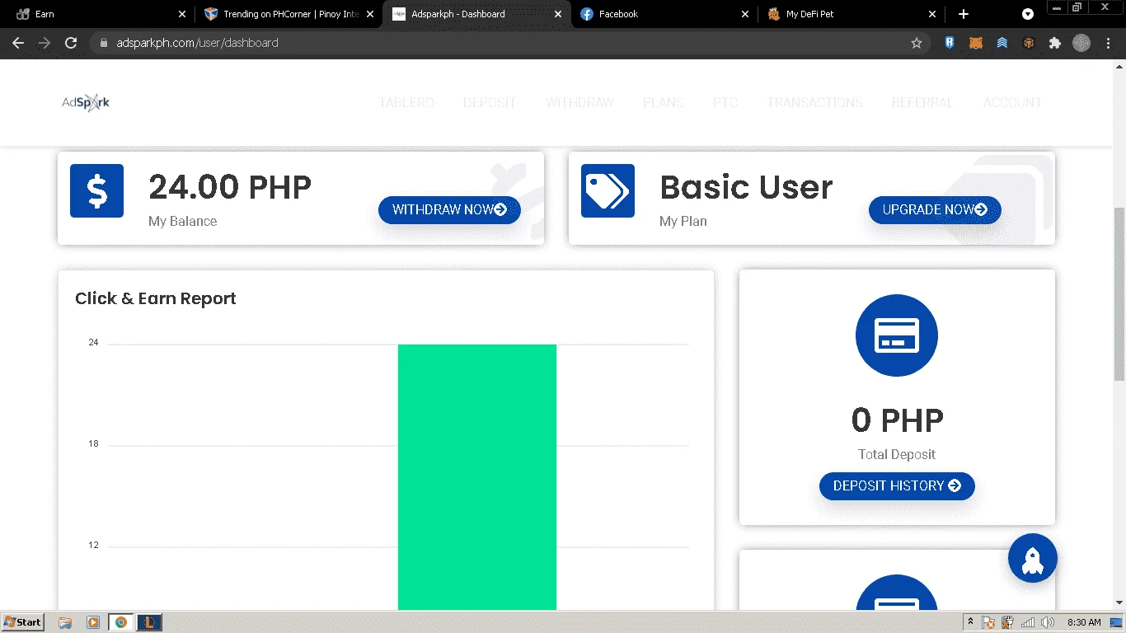Click the 8:30 AM taskbar clock

point(1084,622)
